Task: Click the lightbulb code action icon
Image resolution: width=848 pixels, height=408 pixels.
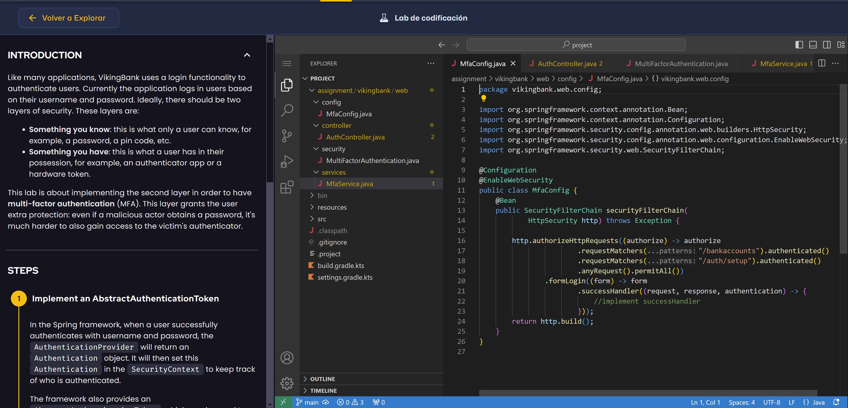Action: pyautogui.click(x=484, y=98)
